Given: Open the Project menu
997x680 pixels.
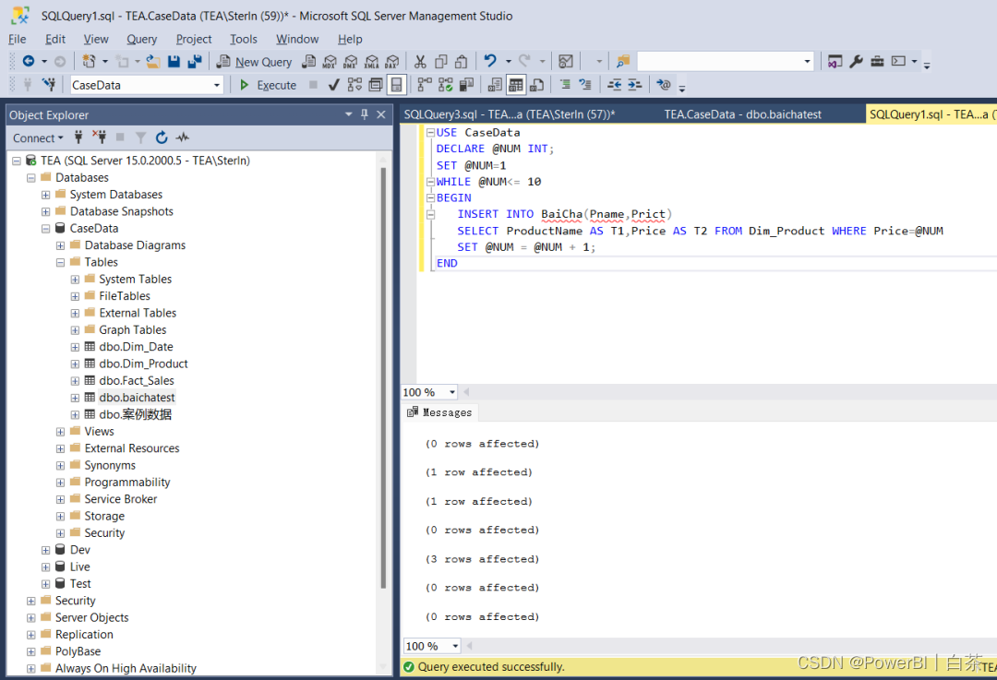Looking at the screenshot, I should pos(194,40).
